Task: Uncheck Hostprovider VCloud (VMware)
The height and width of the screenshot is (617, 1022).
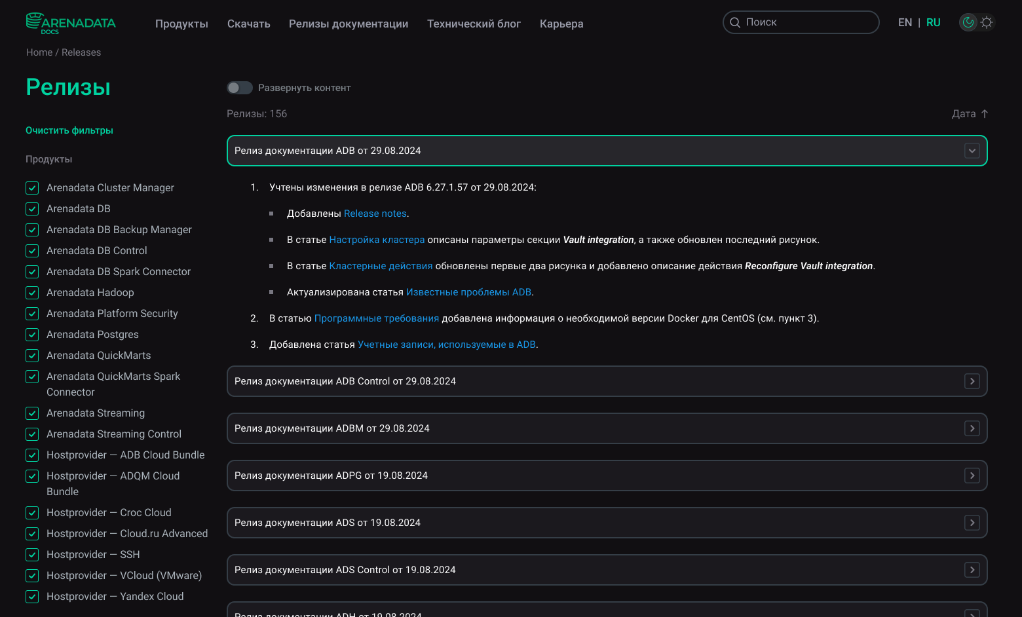Action: [32, 576]
